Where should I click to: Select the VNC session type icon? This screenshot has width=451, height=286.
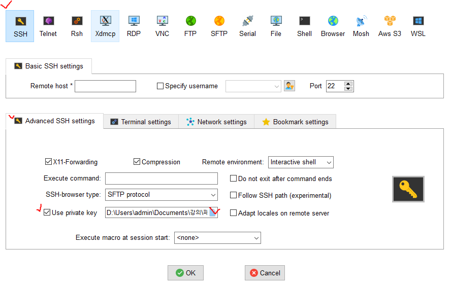(x=162, y=26)
